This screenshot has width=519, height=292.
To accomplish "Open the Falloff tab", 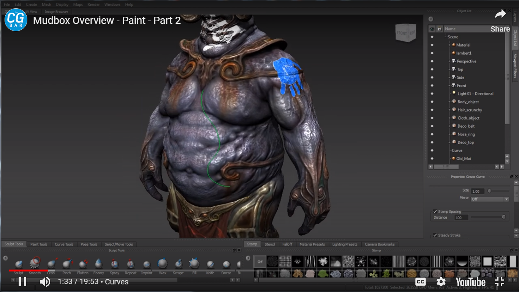I will tap(288, 244).
